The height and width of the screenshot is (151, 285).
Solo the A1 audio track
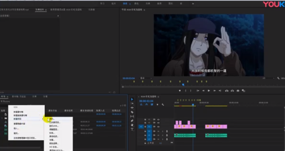pyautogui.click(x=163, y=131)
